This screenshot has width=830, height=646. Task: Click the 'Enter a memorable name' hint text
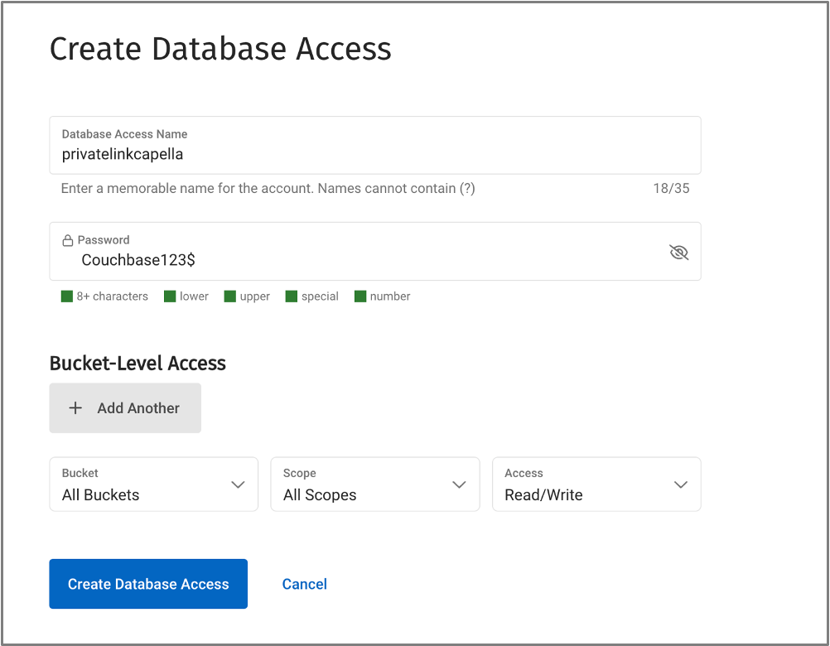pos(268,188)
